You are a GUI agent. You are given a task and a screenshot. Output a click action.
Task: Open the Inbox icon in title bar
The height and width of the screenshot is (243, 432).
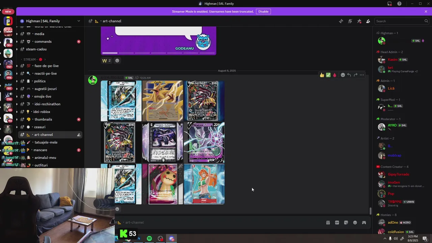(389, 4)
